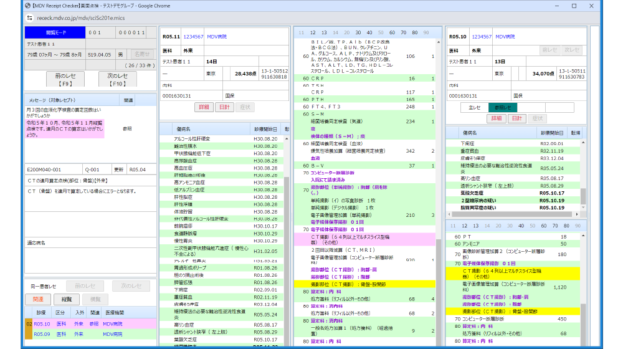The height and width of the screenshot is (349, 623).
Task: Switch to 縦覧 view
Action: tap(66, 300)
